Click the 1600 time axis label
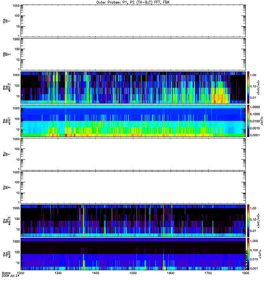This screenshot has height=283, width=266. point(171,273)
